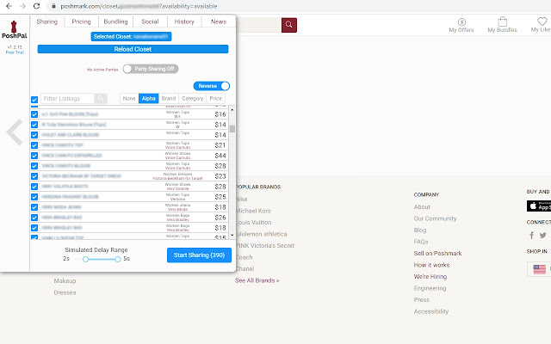Sort listings by Category
Screen dimensions: 551x344
point(193,98)
